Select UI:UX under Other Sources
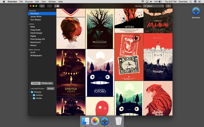 tap(42, 52)
